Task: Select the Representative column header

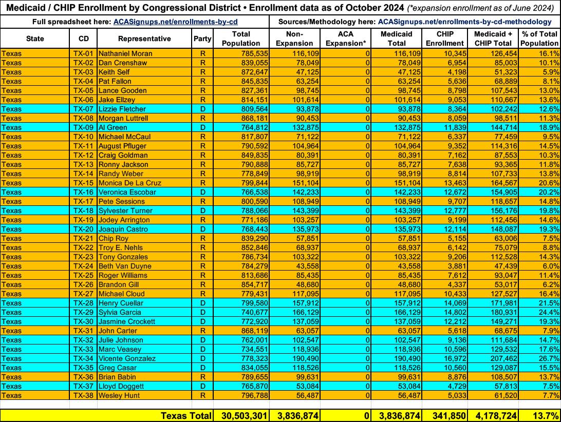Action: pos(144,39)
